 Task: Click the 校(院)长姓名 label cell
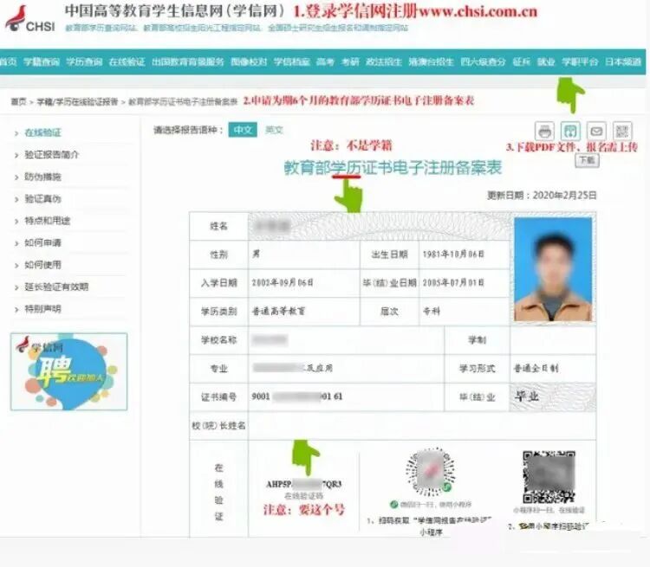tap(218, 426)
